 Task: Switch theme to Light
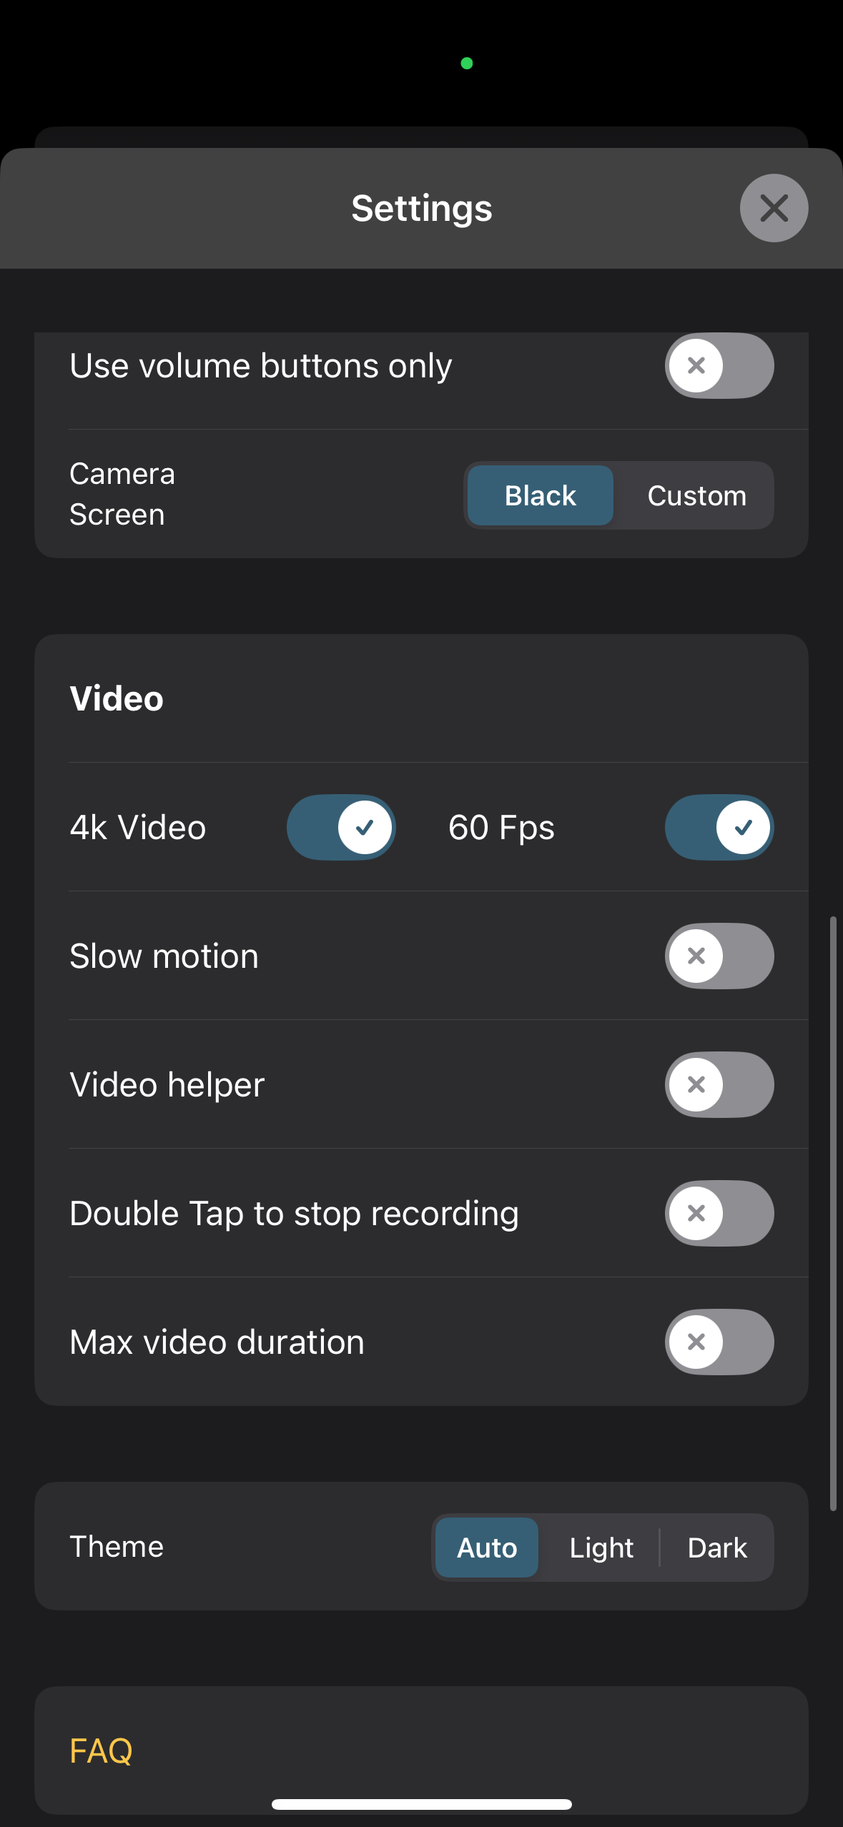tap(601, 1548)
